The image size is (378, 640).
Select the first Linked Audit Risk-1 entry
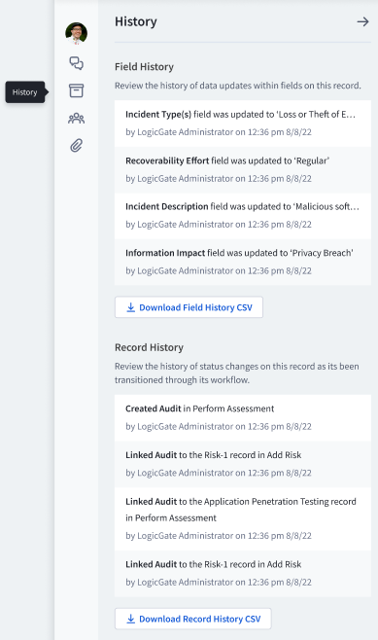(243, 464)
